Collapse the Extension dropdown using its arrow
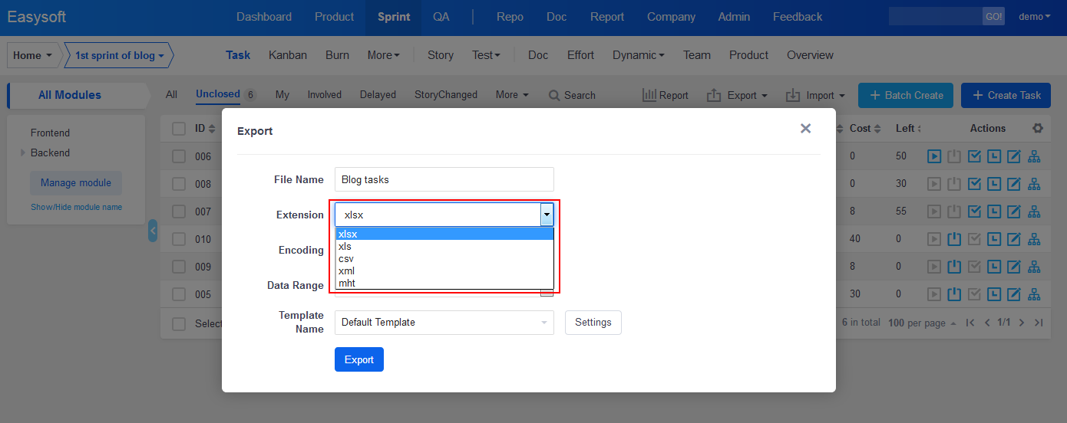The width and height of the screenshot is (1067, 423). coord(547,215)
